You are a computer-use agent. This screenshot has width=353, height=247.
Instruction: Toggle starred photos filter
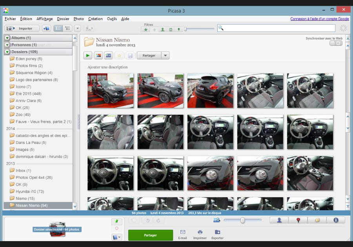point(146,29)
